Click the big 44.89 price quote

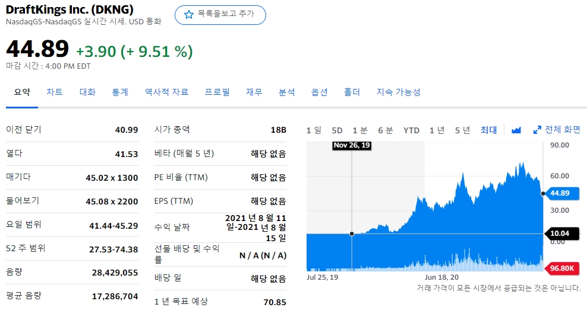pos(37,49)
